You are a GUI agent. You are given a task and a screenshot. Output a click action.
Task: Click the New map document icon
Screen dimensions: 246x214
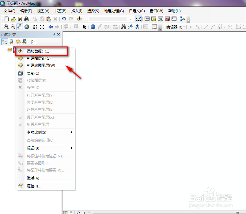[6, 19]
